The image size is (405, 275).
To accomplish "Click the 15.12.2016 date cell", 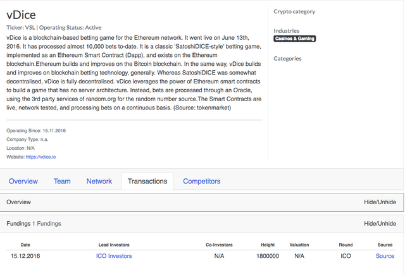I will click(25, 256).
